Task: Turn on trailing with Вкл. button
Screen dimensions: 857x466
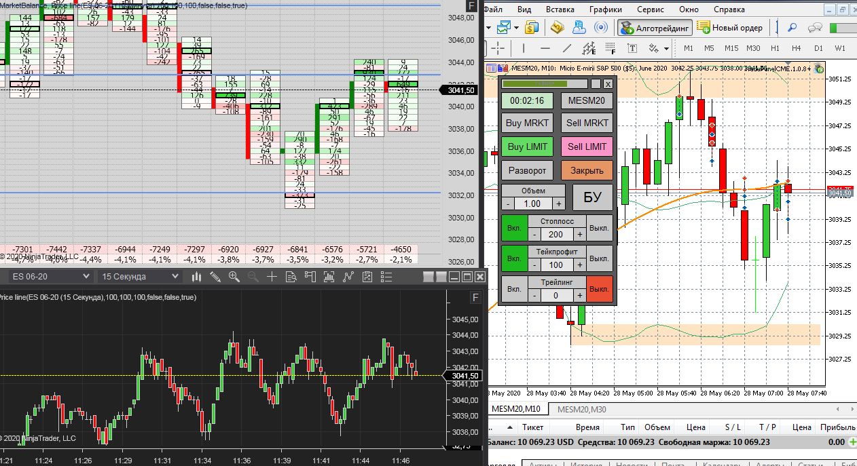Action: click(x=514, y=289)
